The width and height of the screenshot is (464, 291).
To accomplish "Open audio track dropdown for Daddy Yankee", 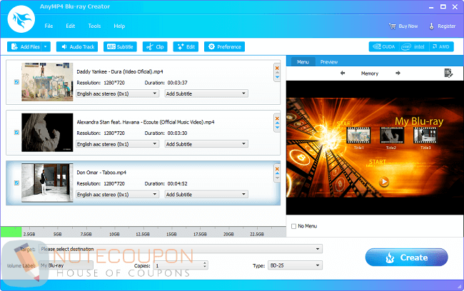I will pos(118,93).
